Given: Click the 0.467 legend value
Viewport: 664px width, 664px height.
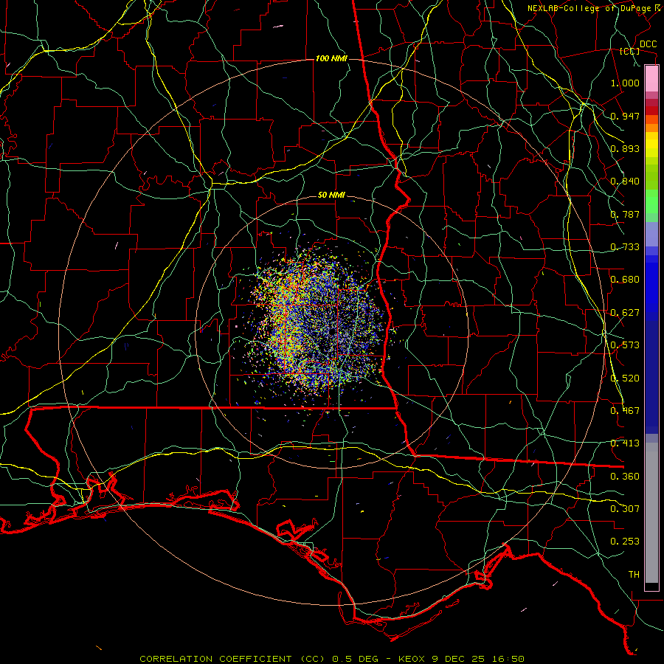Looking at the screenshot, I should coord(625,411).
